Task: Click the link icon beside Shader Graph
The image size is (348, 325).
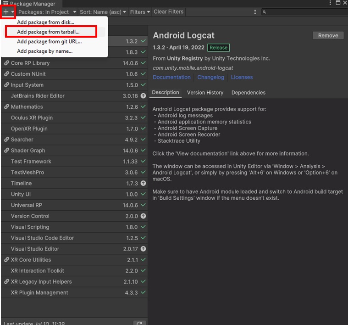Action: (6, 151)
